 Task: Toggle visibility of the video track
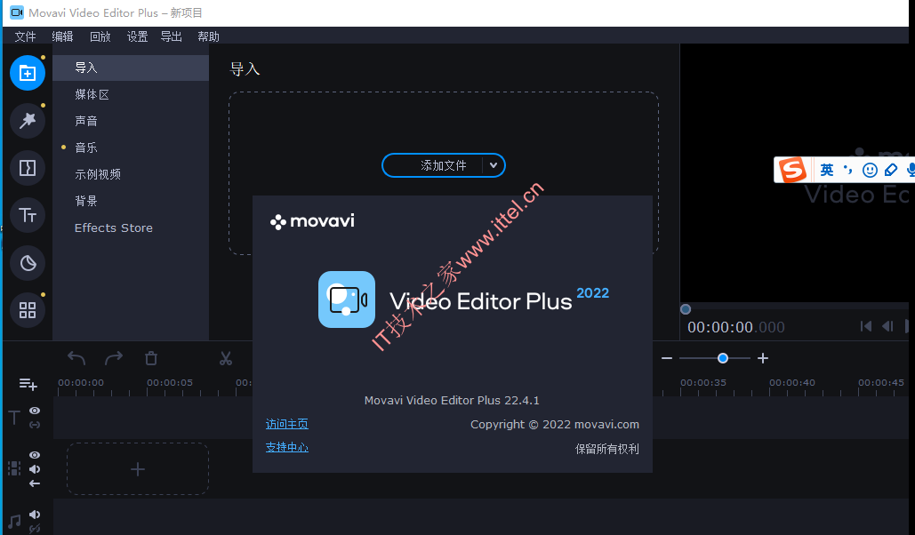(x=35, y=455)
